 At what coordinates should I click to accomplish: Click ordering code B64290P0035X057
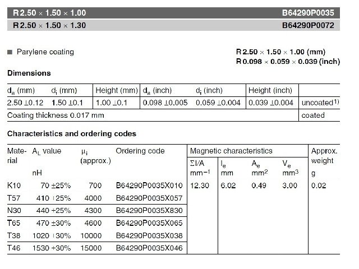coord(149,198)
